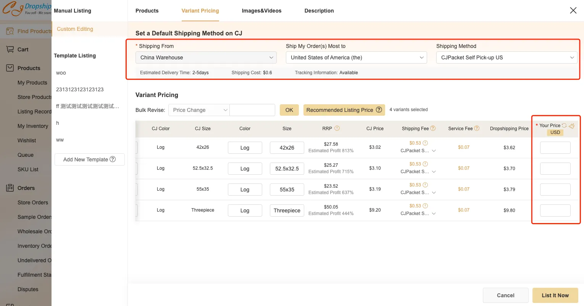The height and width of the screenshot is (306, 584).
Task: Click the help icon beside Shipping Fee header
Action: click(x=433, y=128)
